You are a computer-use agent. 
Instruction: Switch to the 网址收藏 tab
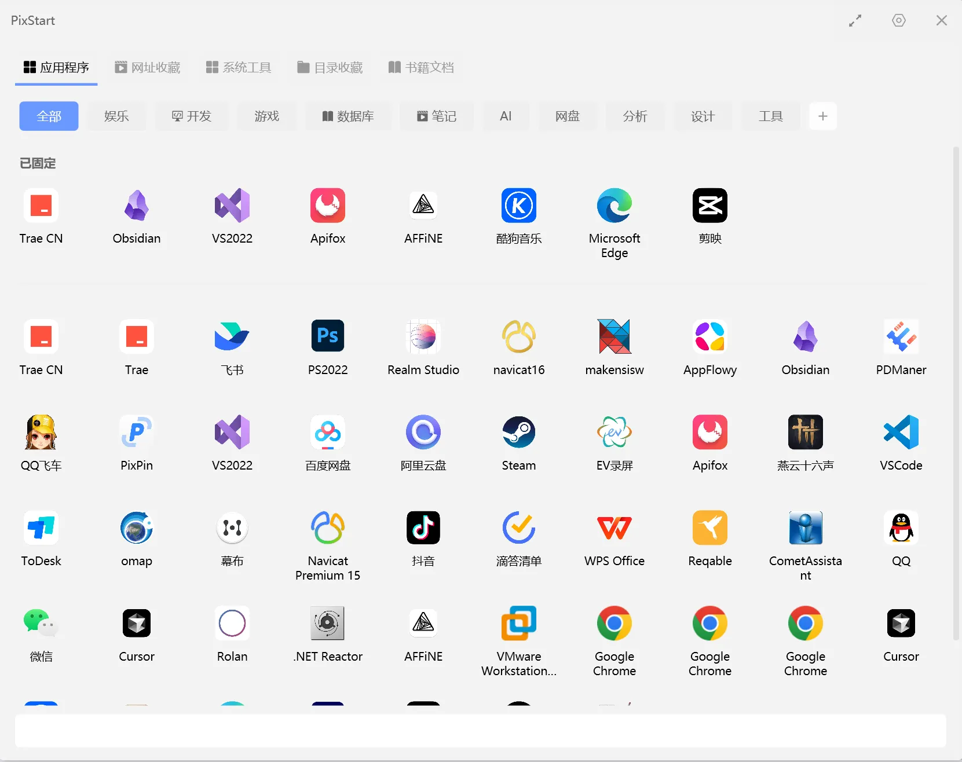(x=147, y=67)
